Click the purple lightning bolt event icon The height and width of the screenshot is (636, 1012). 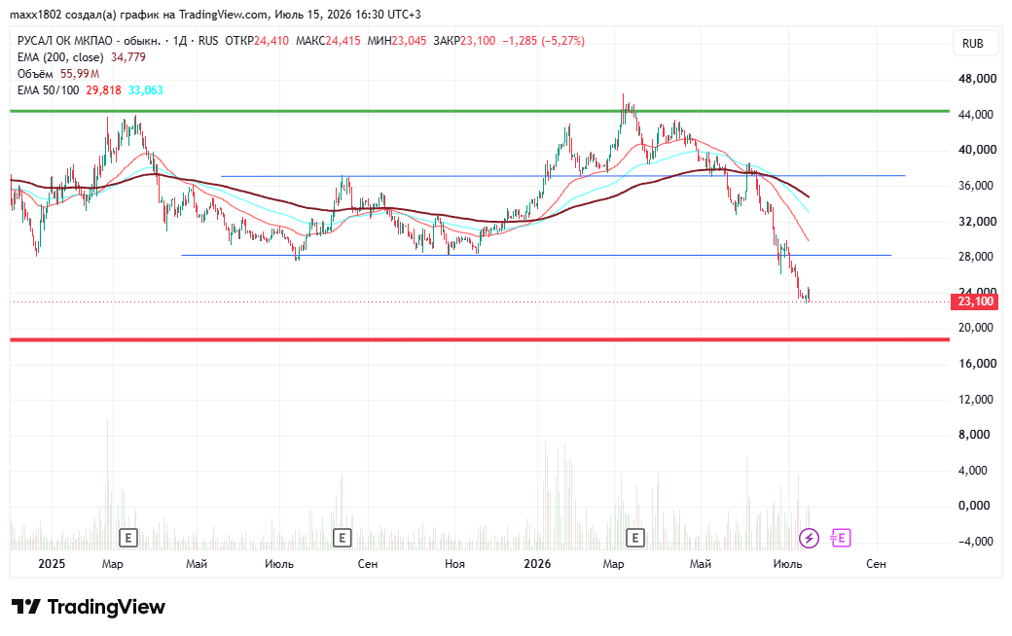(x=809, y=538)
